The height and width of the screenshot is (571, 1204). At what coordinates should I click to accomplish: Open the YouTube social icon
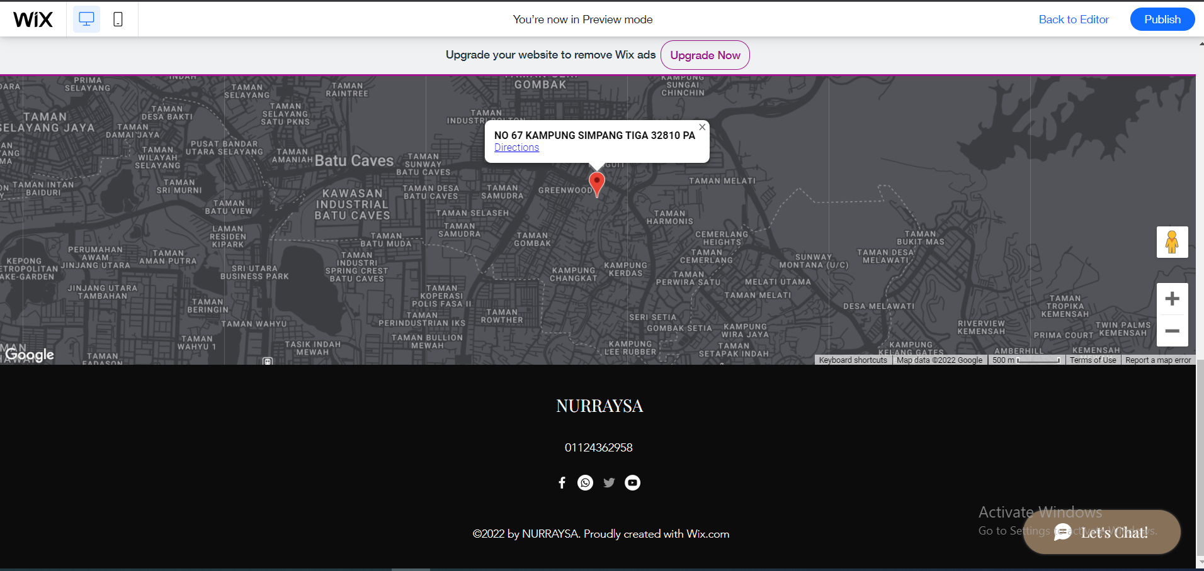tap(632, 482)
